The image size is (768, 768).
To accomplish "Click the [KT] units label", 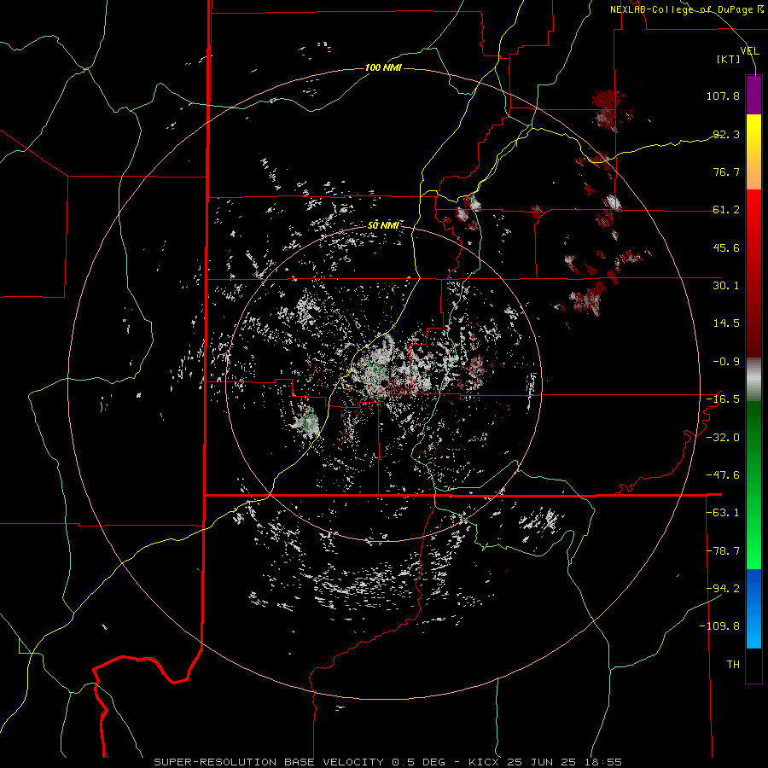I will click(729, 59).
